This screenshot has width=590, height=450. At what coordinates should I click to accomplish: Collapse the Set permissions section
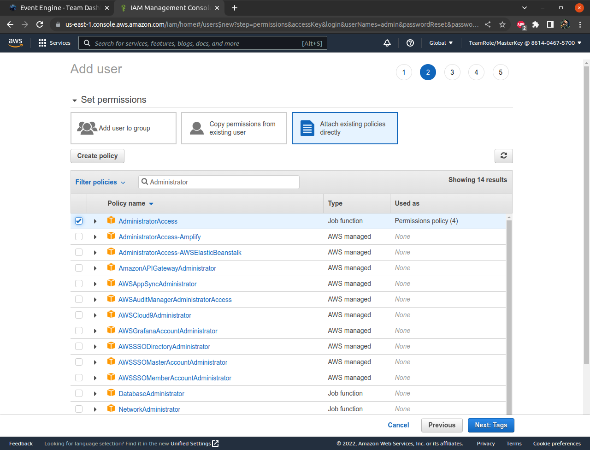click(x=75, y=101)
